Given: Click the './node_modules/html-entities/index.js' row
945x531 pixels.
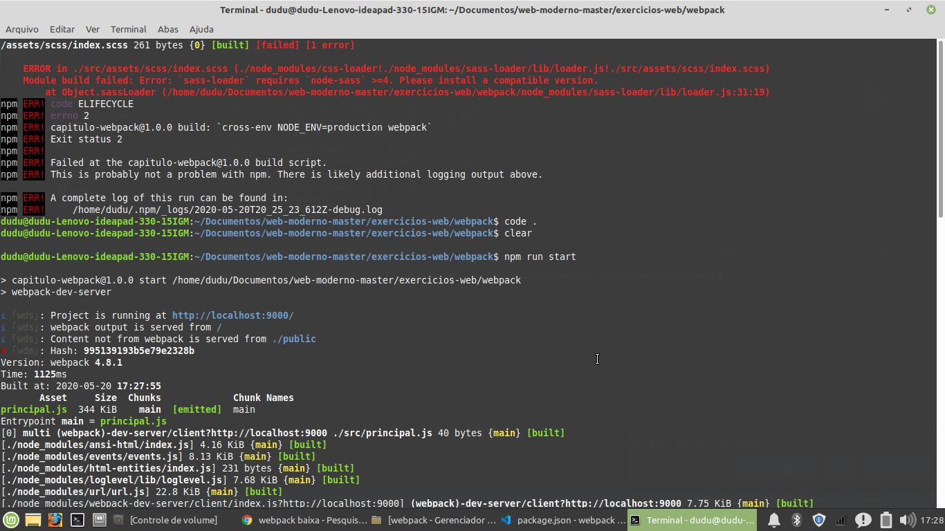Looking at the screenshot, I should (177, 468).
